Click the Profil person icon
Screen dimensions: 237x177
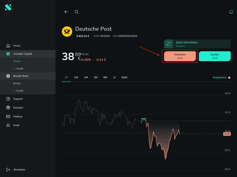click(8, 125)
